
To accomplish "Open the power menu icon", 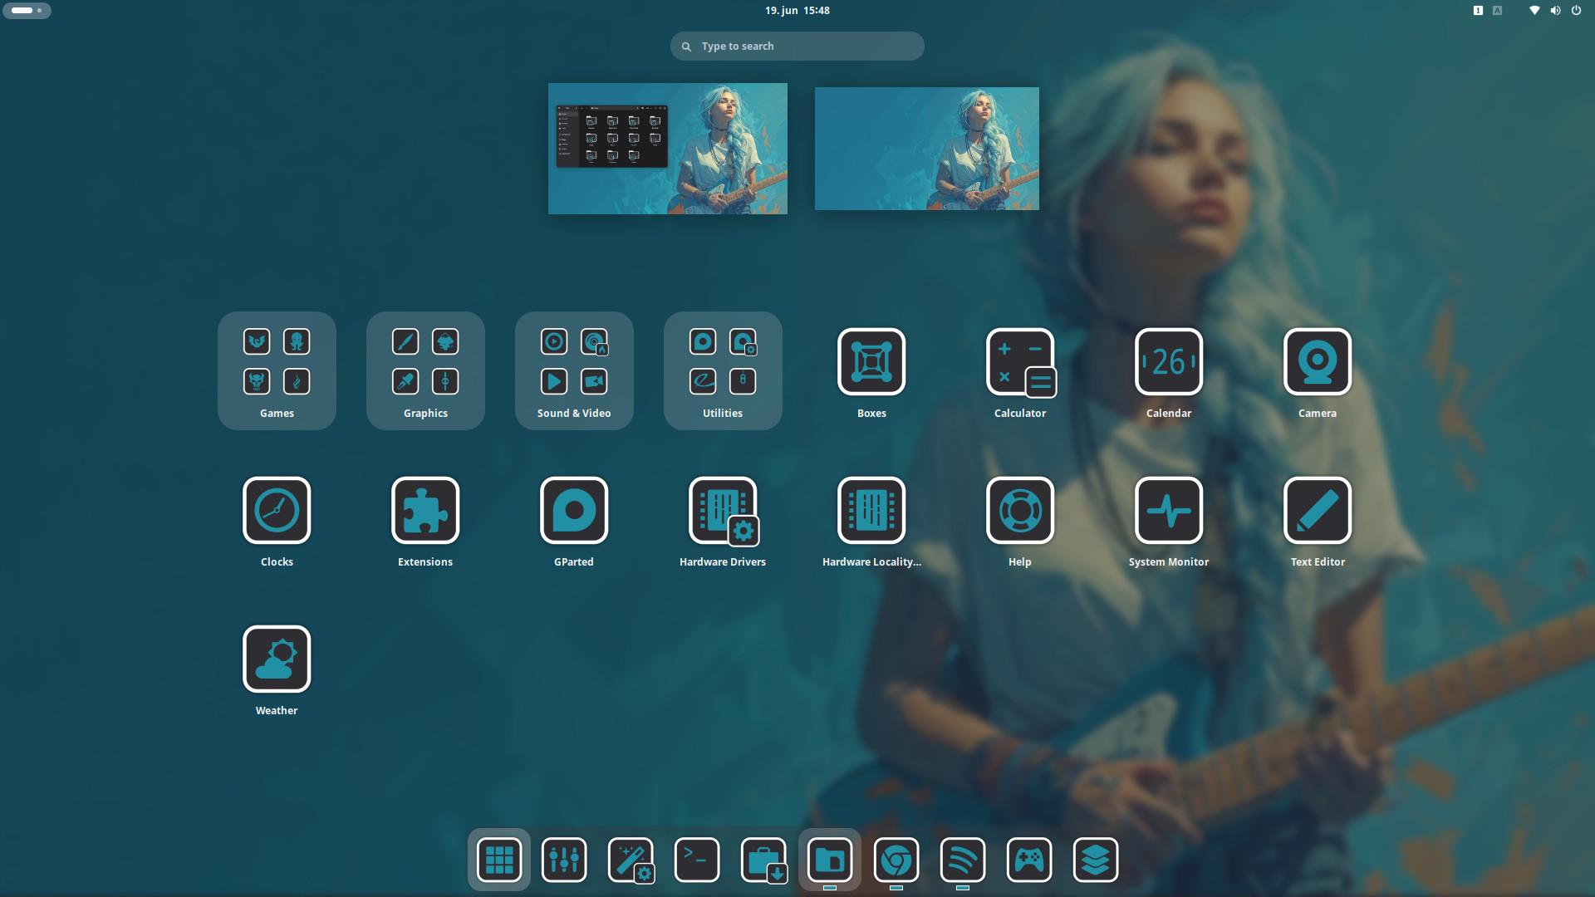I will coord(1576,11).
